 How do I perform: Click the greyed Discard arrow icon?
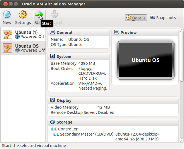(54, 14)
